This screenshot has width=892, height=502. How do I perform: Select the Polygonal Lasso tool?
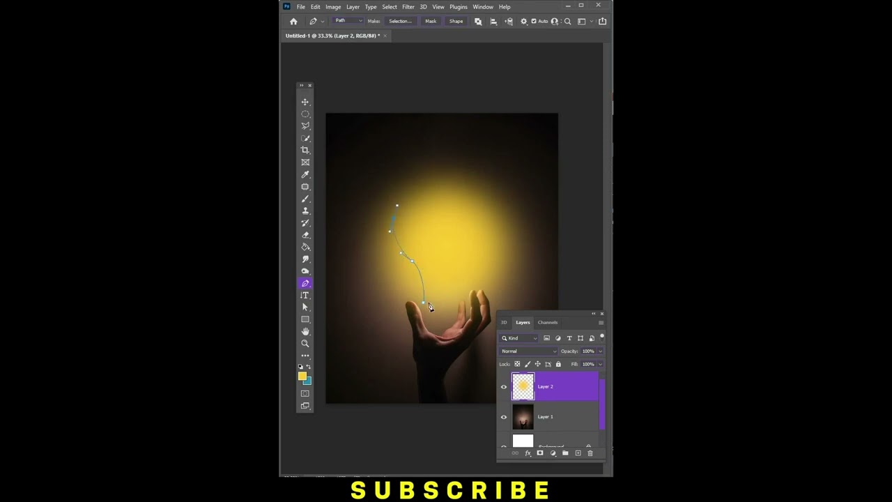pyautogui.click(x=305, y=126)
